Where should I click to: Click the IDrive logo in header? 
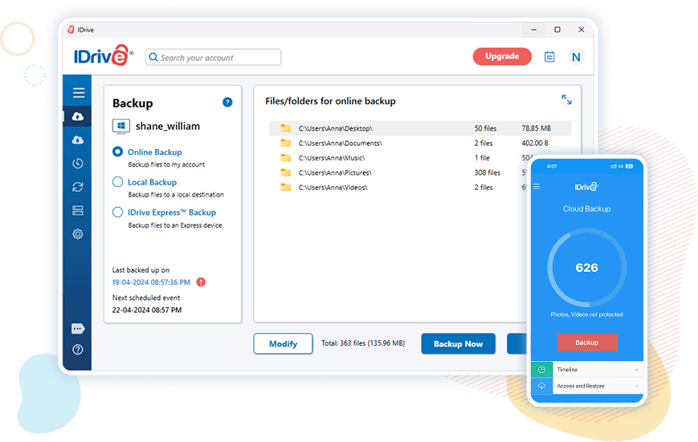(x=104, y=56)
